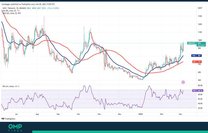Click the 60.00 RSI axis label

click(x=200, y=94)
